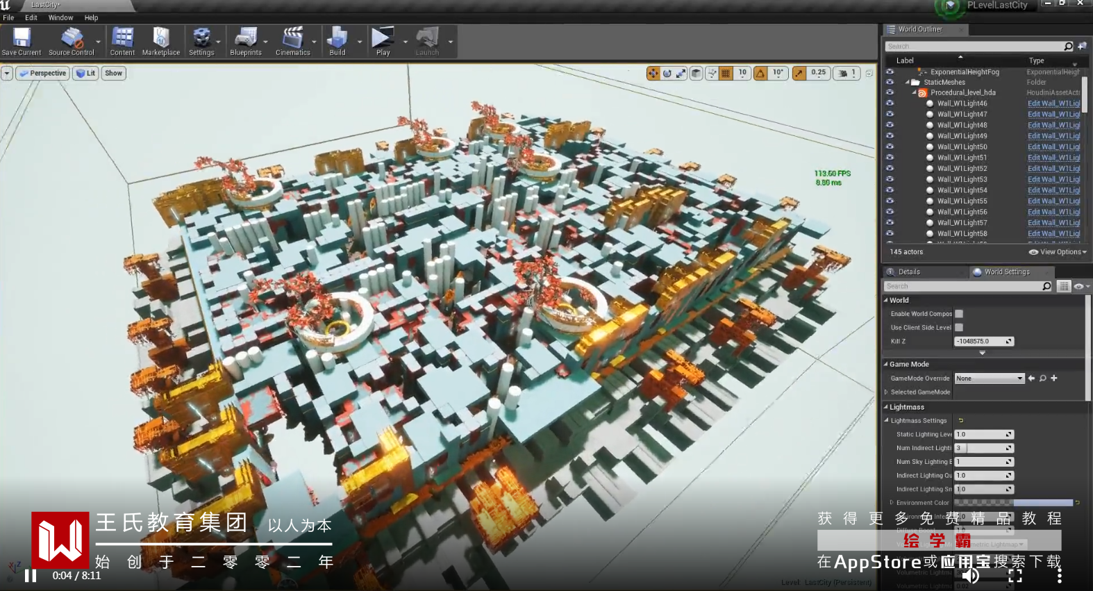
Task: Open the File menu
Action: [x=8, y=18]
